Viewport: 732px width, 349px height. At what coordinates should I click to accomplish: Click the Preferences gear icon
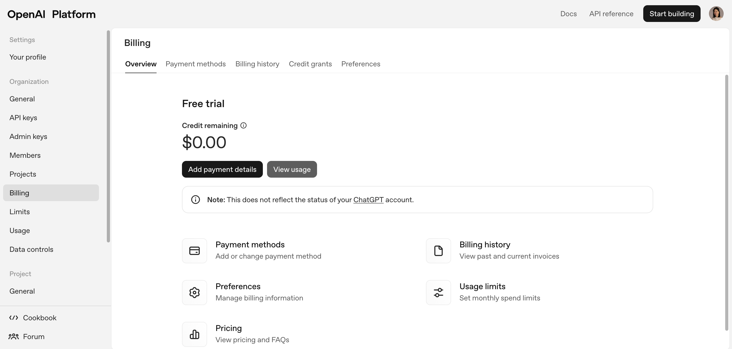[194, 292]
